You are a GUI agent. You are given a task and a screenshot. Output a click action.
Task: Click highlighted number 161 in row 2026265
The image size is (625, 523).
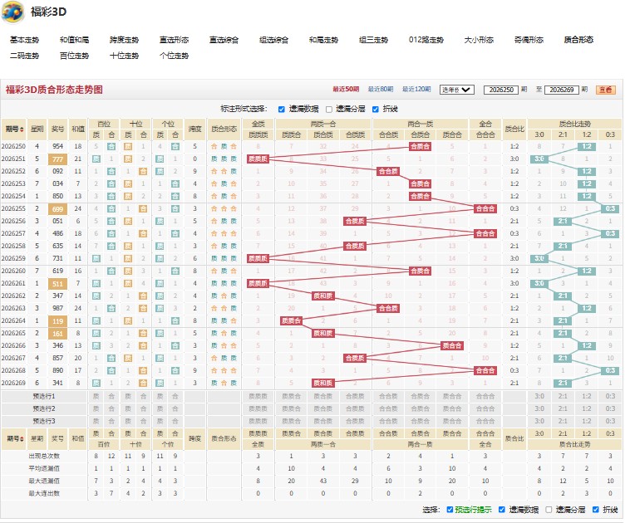point(58,334)
